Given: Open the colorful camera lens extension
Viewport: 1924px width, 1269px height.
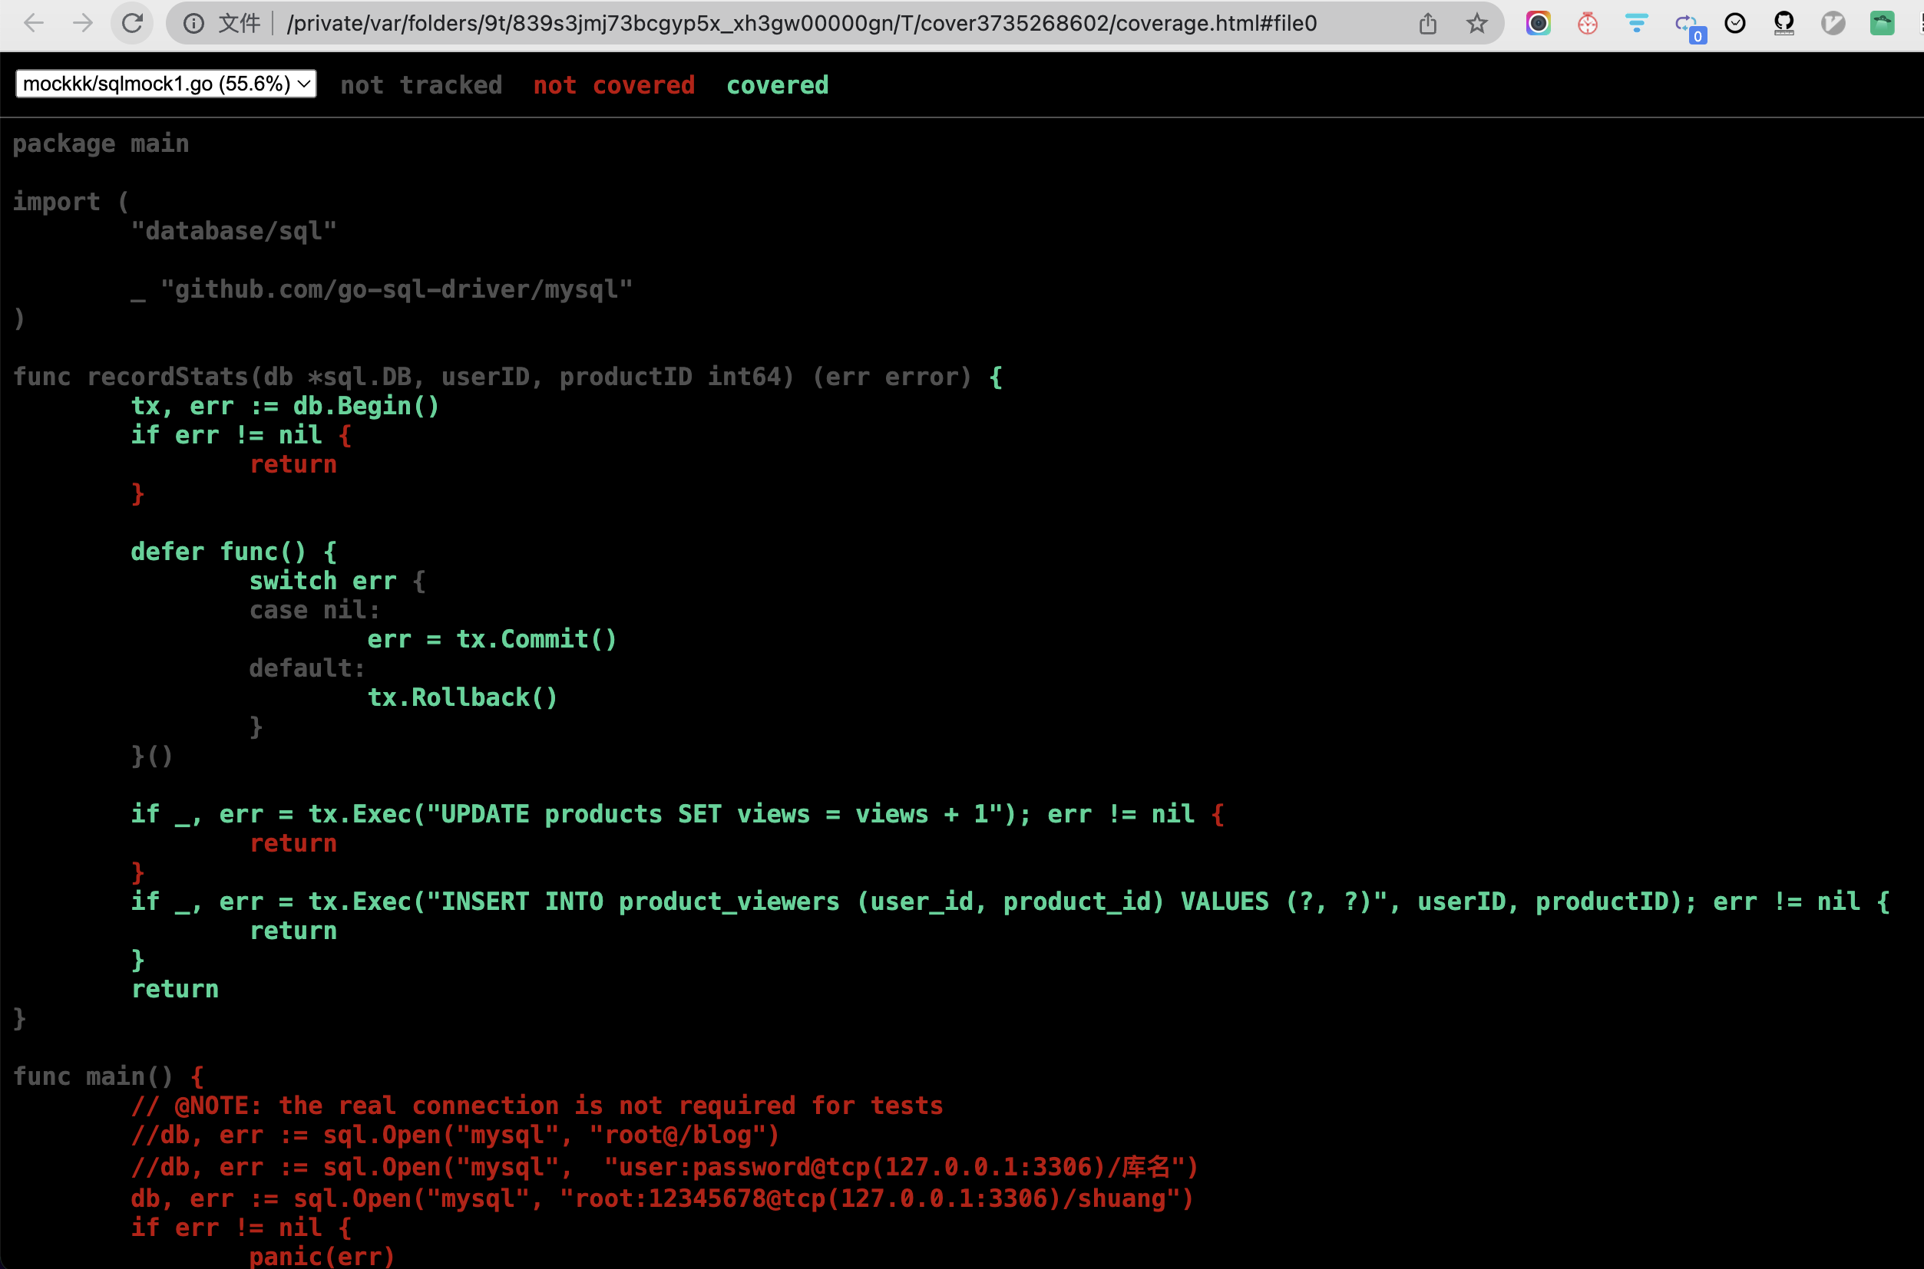Looking at the screenshot, I should pyautogui.click(x=1538, y=24).
